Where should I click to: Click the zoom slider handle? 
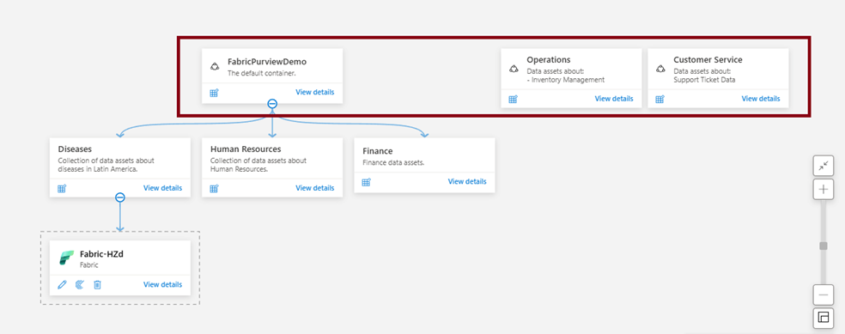point(823,246)
